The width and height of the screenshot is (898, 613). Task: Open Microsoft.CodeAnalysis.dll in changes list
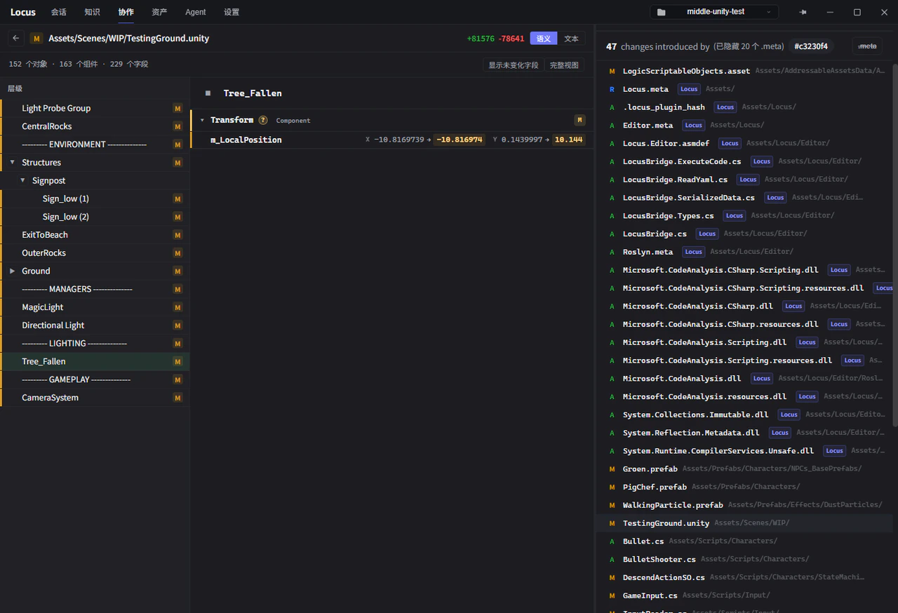click(x=744, y=378)
